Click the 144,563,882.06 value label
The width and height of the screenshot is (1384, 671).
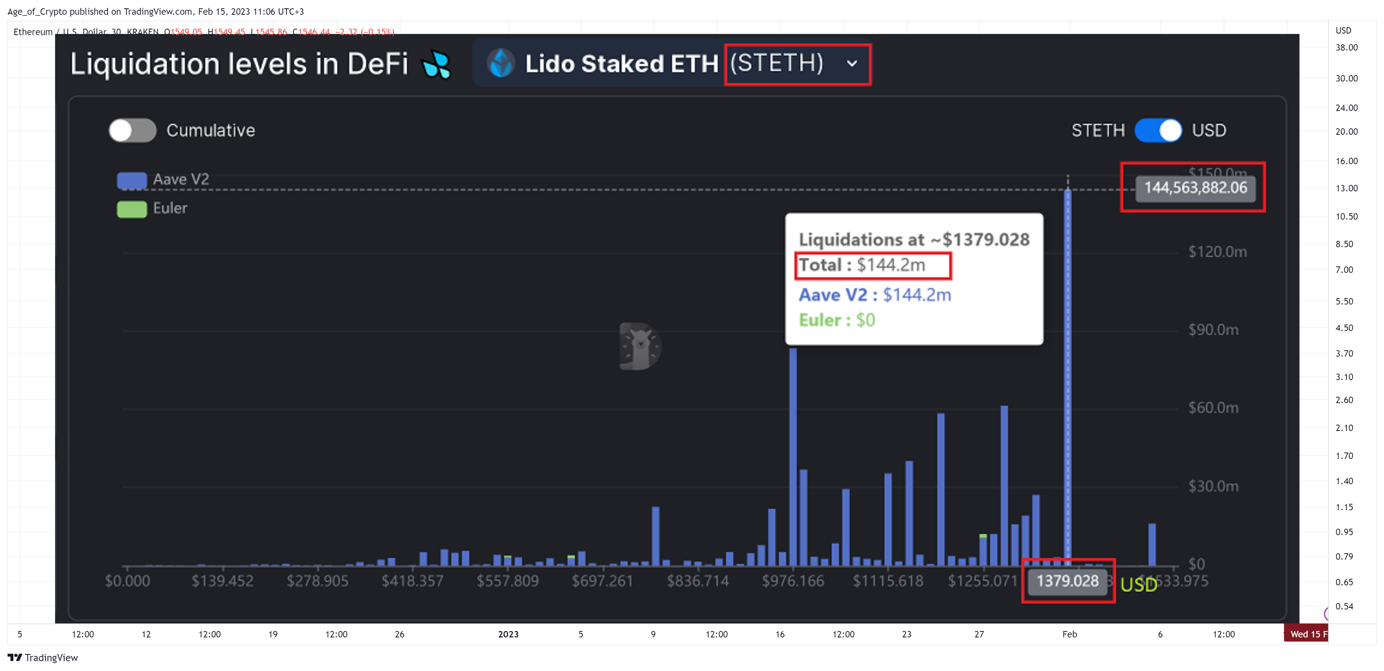click(x=1195, y=188)
